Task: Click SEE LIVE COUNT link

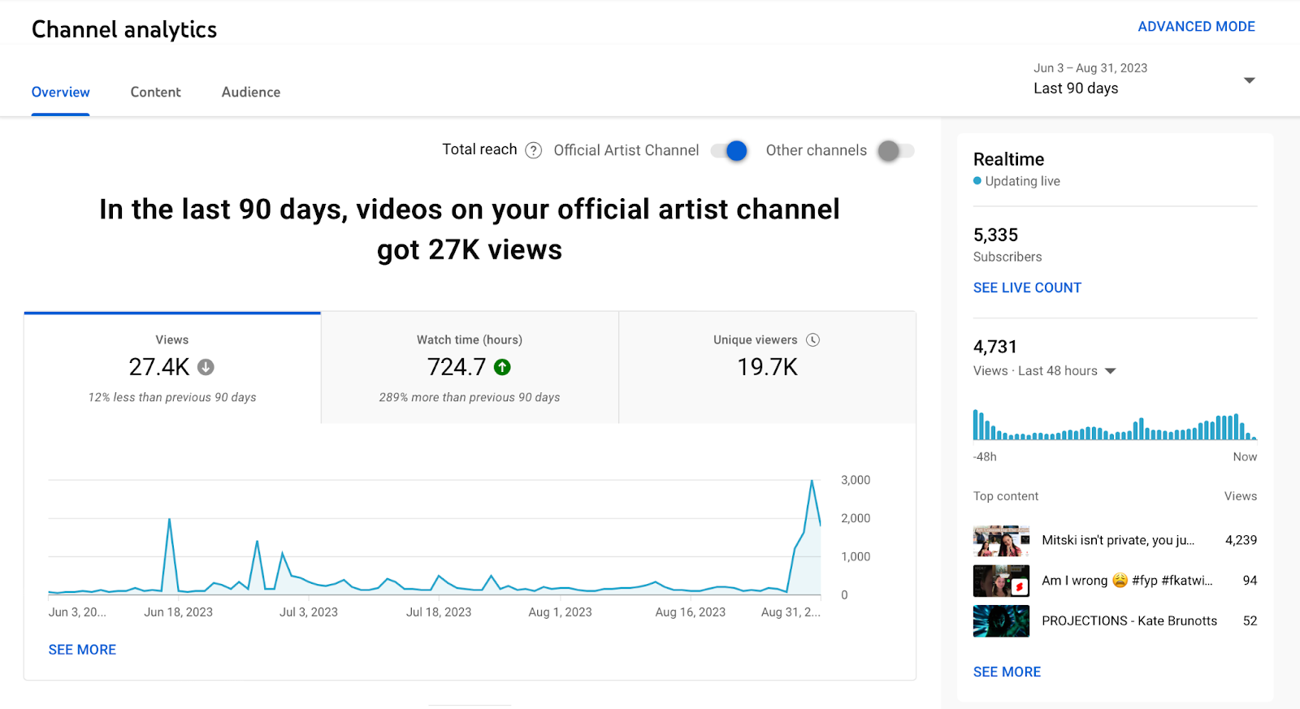Action: coord(1027,287)
